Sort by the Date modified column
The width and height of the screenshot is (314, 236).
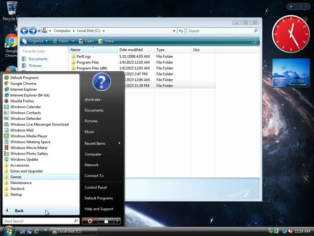coord(136,49)
